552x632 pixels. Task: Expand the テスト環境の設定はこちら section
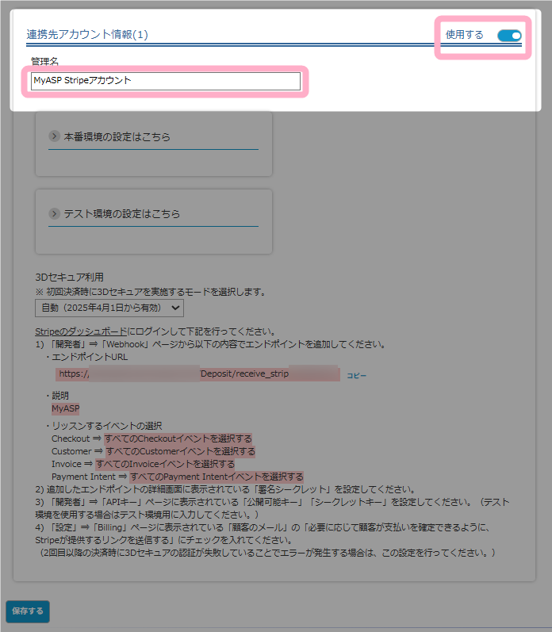pos(121,214)
